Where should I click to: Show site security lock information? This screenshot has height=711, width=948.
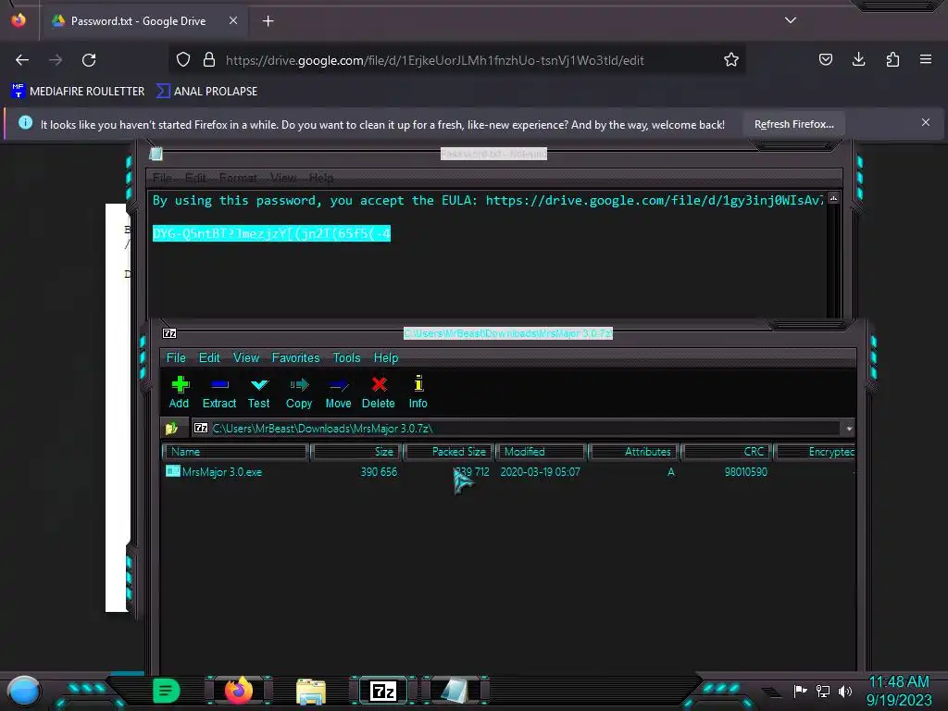point(209,59)
